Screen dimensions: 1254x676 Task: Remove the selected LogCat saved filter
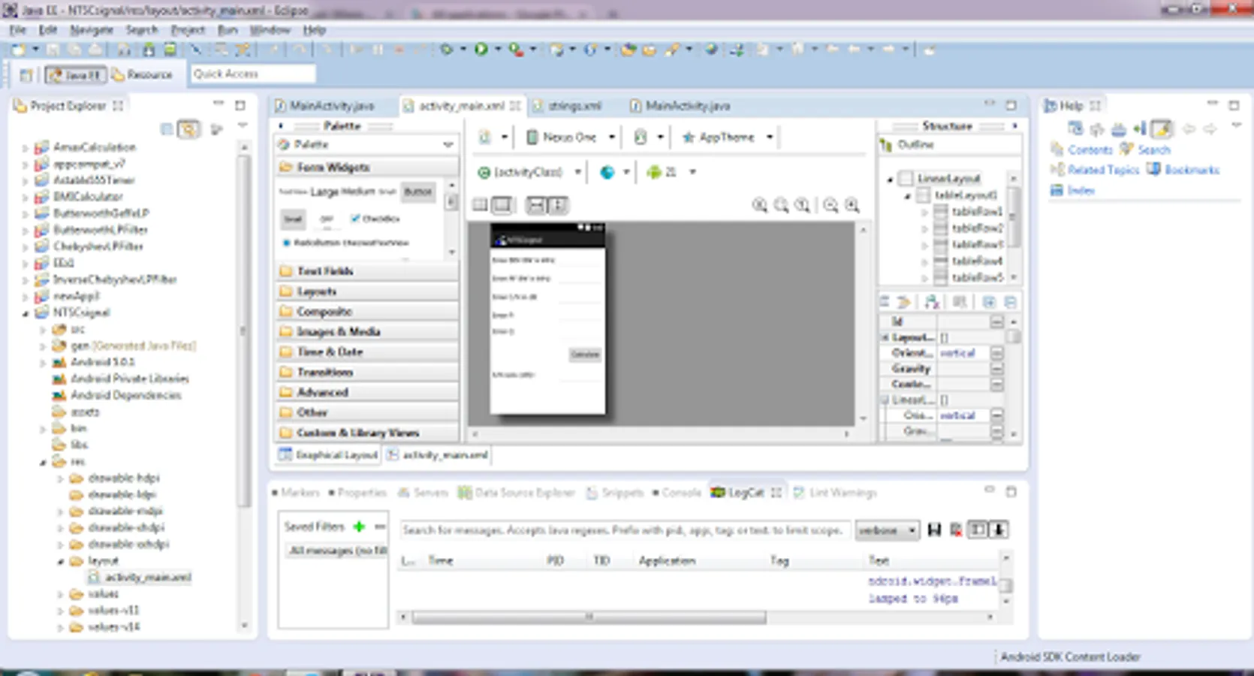pos(380,527)
